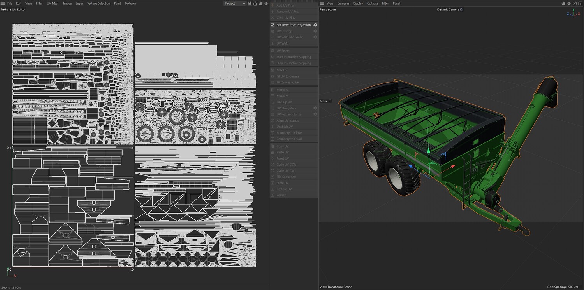The height and width of the screenshot is (290, 584).
Task: Click the viewport pan hand icon
Action: [x=563, y=3]
